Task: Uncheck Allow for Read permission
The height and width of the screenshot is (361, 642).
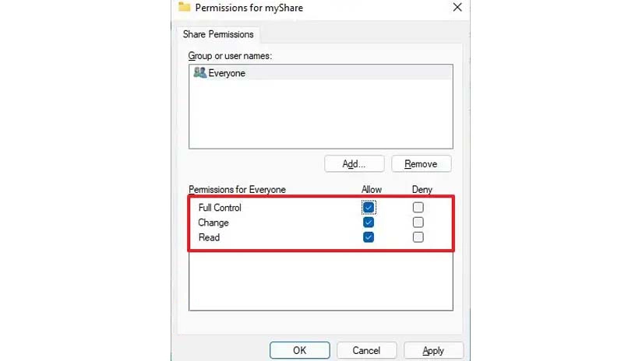Action: pyautogui.click(x=369, y=237)
